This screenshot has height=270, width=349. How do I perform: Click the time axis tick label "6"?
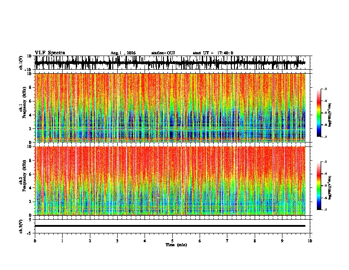(x=200, y=241)
